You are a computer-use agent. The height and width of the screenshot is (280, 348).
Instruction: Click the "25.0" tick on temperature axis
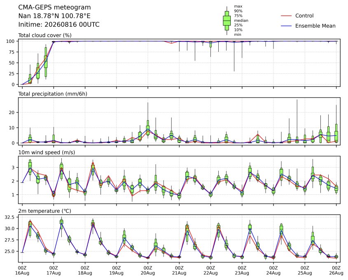(x=10, y=251)
